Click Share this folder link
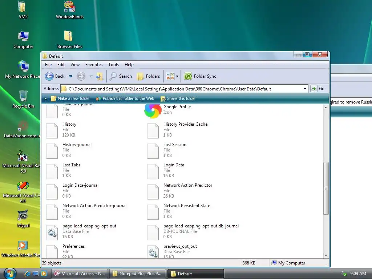 click(x=178, y=98)
